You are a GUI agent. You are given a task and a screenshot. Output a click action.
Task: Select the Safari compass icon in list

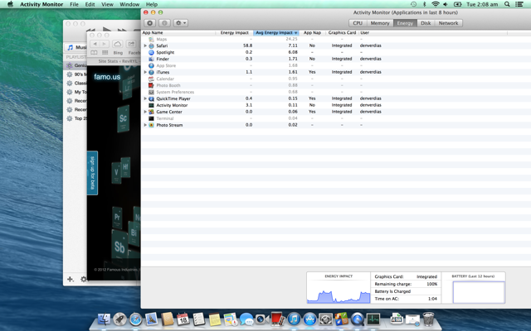(151, 46)
